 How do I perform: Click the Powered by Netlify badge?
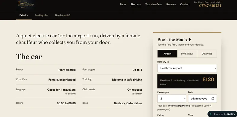tap(222, 114)
